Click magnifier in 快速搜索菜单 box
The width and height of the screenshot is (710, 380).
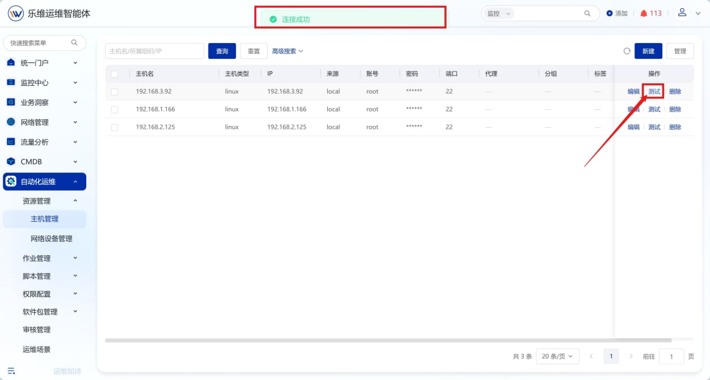pyautogui.click(x=75, y=43)
